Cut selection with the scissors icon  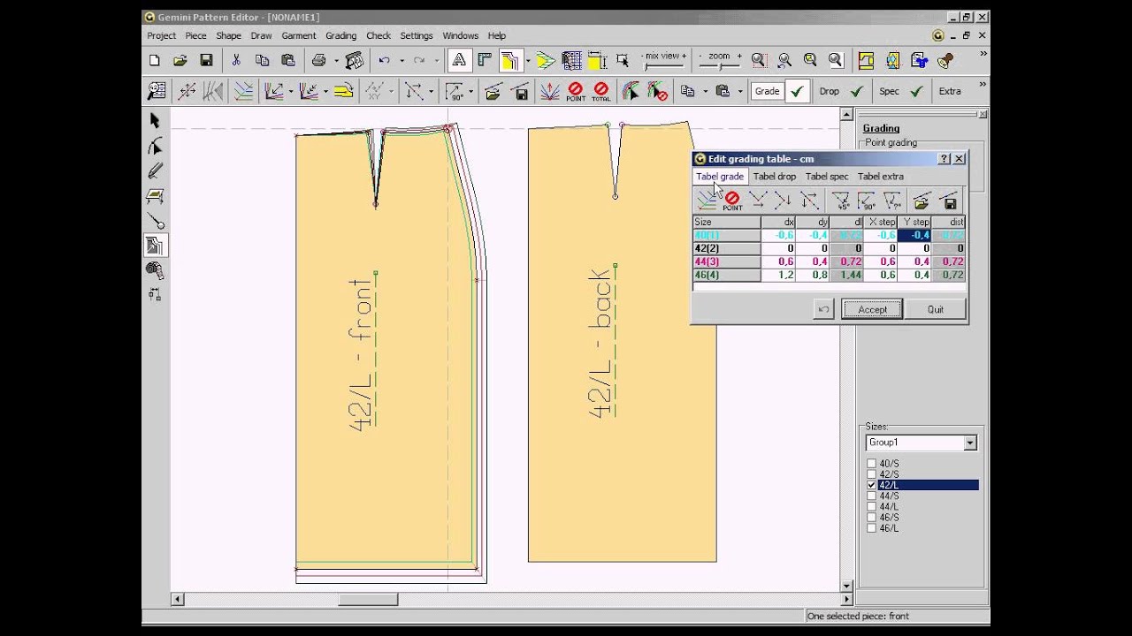point(236,60)
